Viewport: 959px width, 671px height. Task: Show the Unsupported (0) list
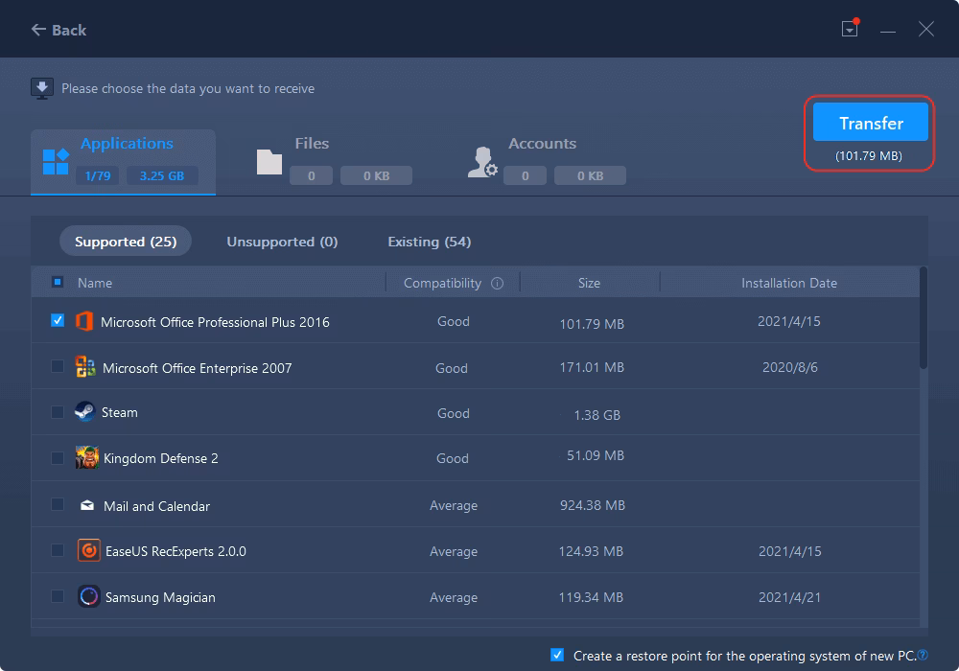tap(282, 242)
